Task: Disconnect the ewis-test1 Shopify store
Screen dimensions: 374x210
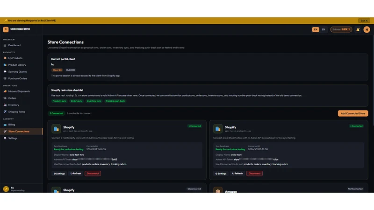Action: tap(254, 174)
